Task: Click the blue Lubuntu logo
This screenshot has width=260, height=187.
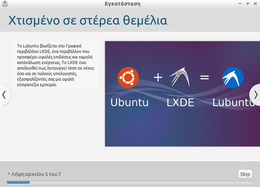Action: click(233, 77)
